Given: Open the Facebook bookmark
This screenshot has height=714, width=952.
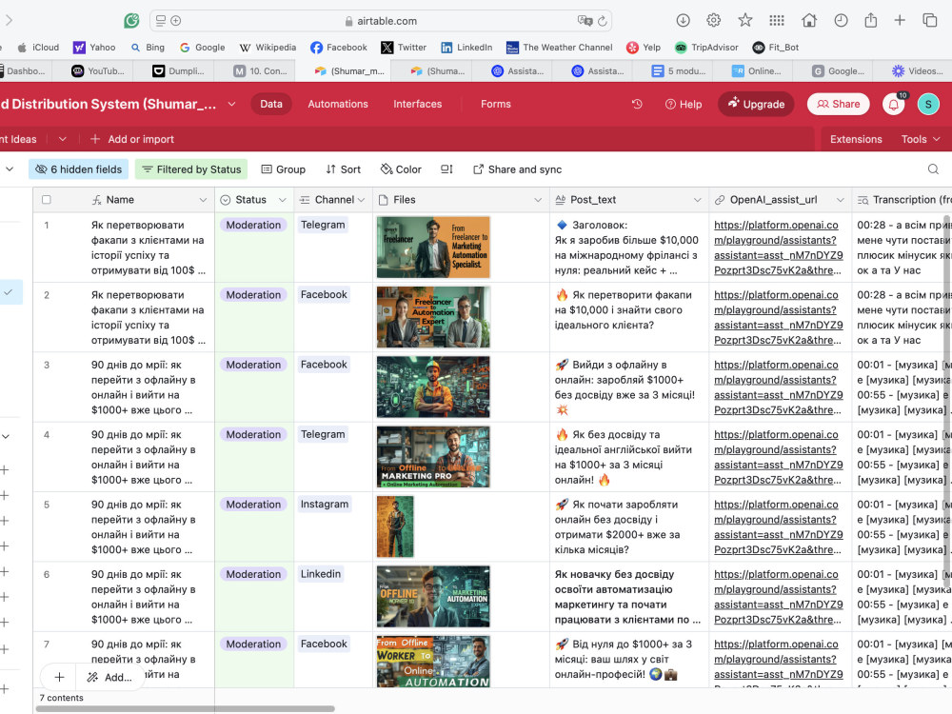Looking at the screenshot, I should [x=339, y=48].
